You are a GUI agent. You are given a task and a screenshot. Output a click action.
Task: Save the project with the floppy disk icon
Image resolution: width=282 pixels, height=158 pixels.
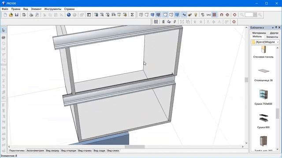(17, 15)
